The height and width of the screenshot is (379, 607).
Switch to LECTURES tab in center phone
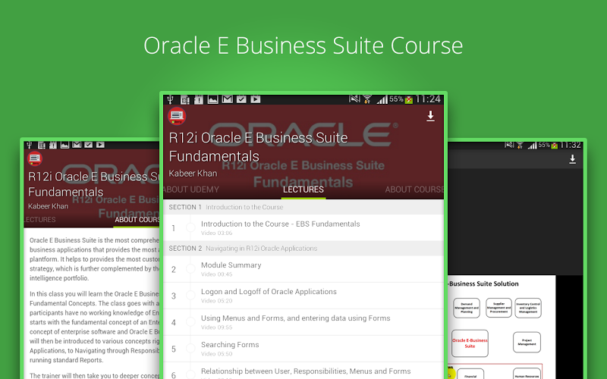tap(303, 189)
